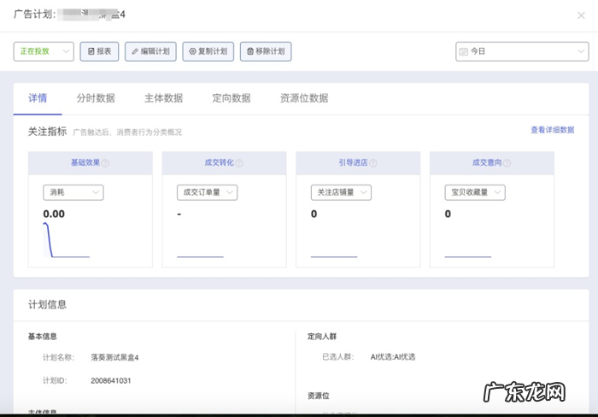The image size is (598, 417).
Task: Click the 成交意向 card header
Action: point(492,163)
